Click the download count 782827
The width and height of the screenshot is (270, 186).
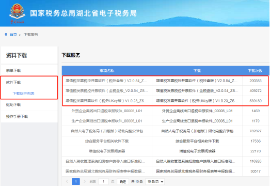256,131
